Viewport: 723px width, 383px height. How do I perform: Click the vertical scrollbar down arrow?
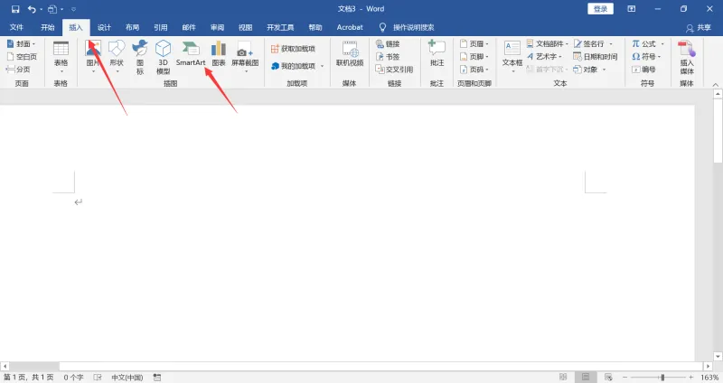point(718,357)
